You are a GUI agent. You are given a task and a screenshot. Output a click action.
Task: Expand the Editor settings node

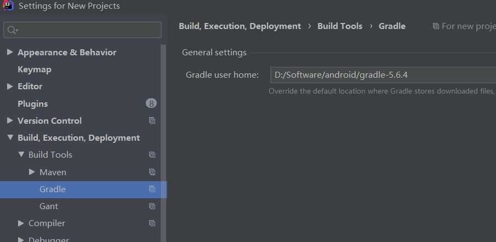coord(10,87)
